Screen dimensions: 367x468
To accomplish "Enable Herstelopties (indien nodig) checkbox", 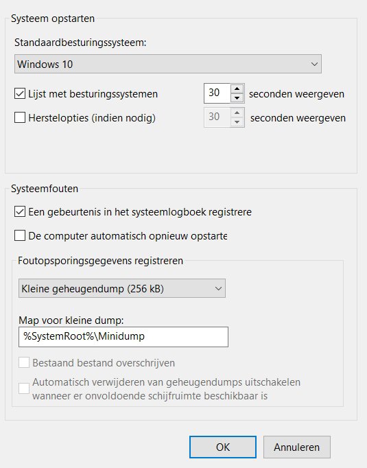I will tap(20, 117).
